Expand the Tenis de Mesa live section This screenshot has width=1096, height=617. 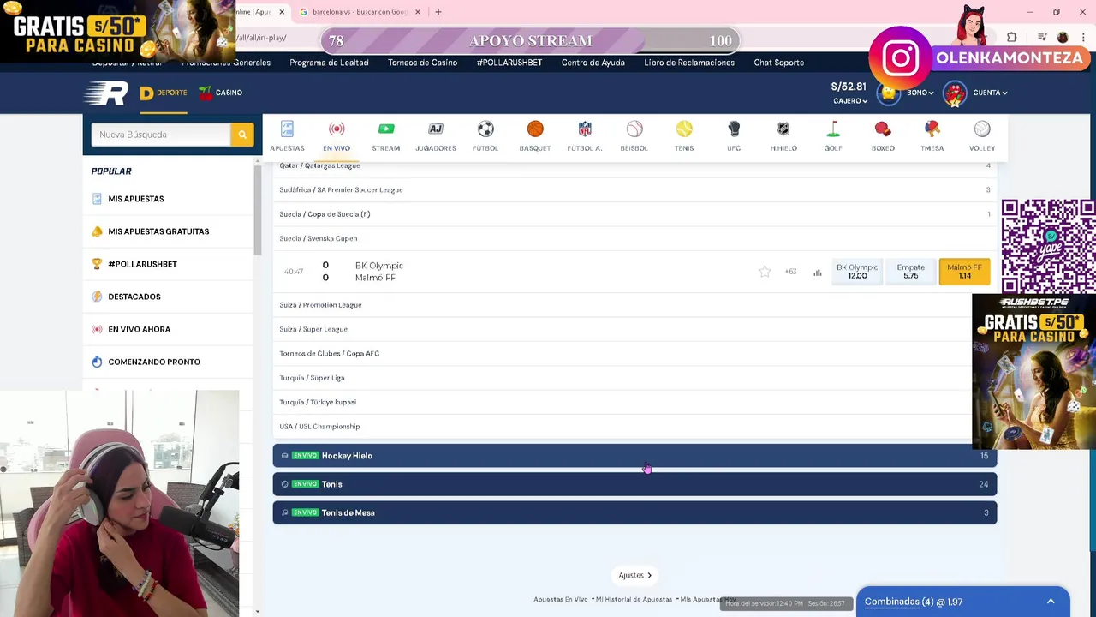pyautogui.click(x=634, y=512)
